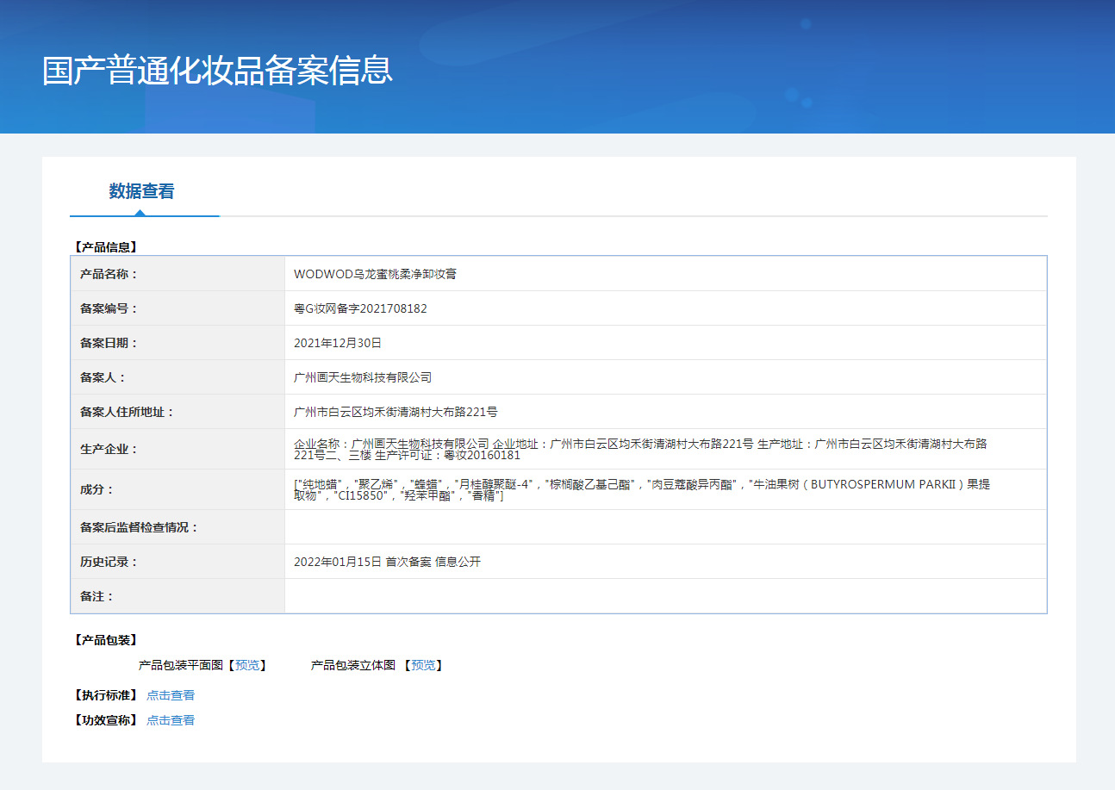Viewport: 1115px width, 790px height.
Task: Open the 数据查看 tab
Action: pos(141,191)
